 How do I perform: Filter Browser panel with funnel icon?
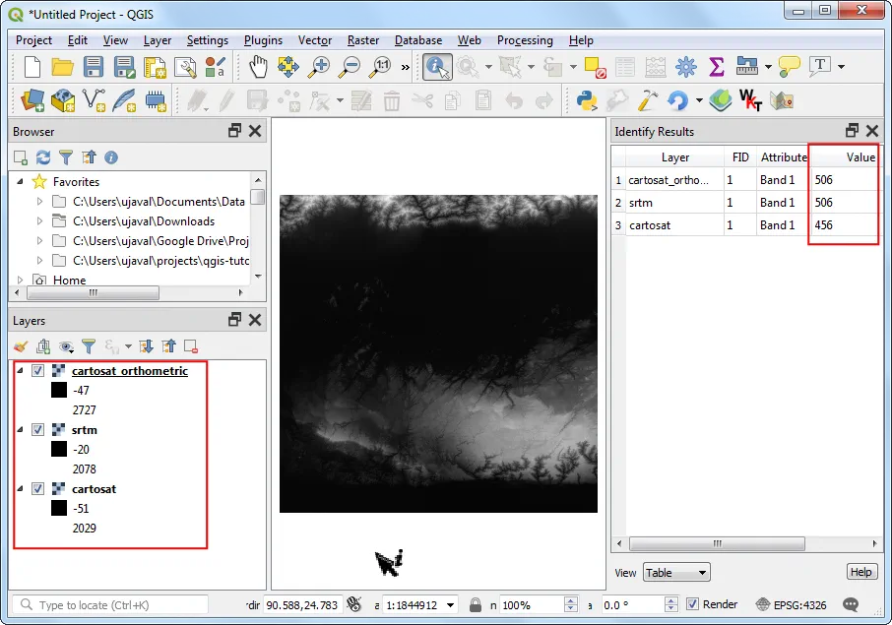tap(66, 157)
